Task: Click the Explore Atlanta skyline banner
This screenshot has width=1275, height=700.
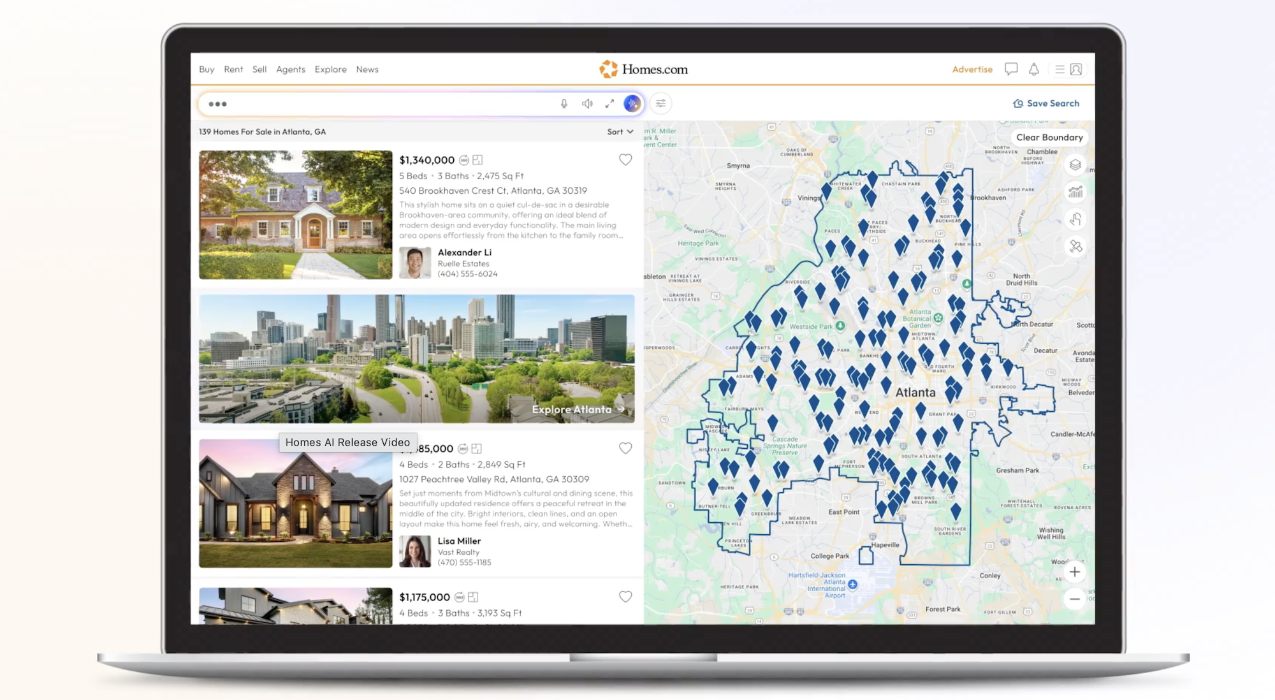Action: pyautogui.click(x=416, y=358)
